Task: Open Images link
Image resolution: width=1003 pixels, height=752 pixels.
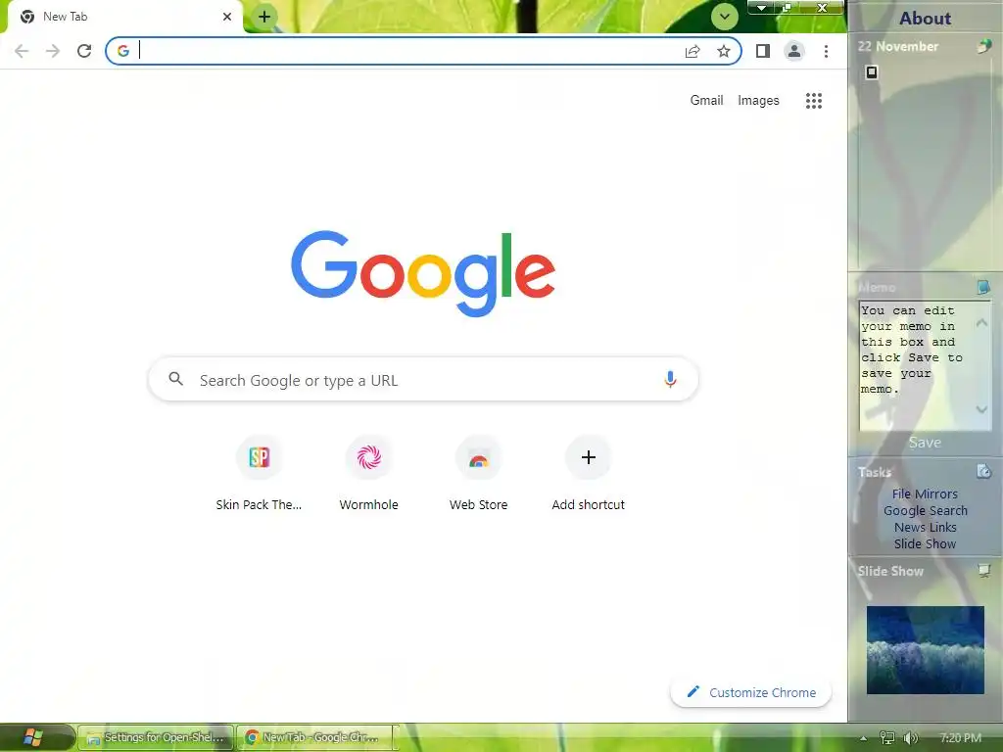Action: (x=758, y=101)
